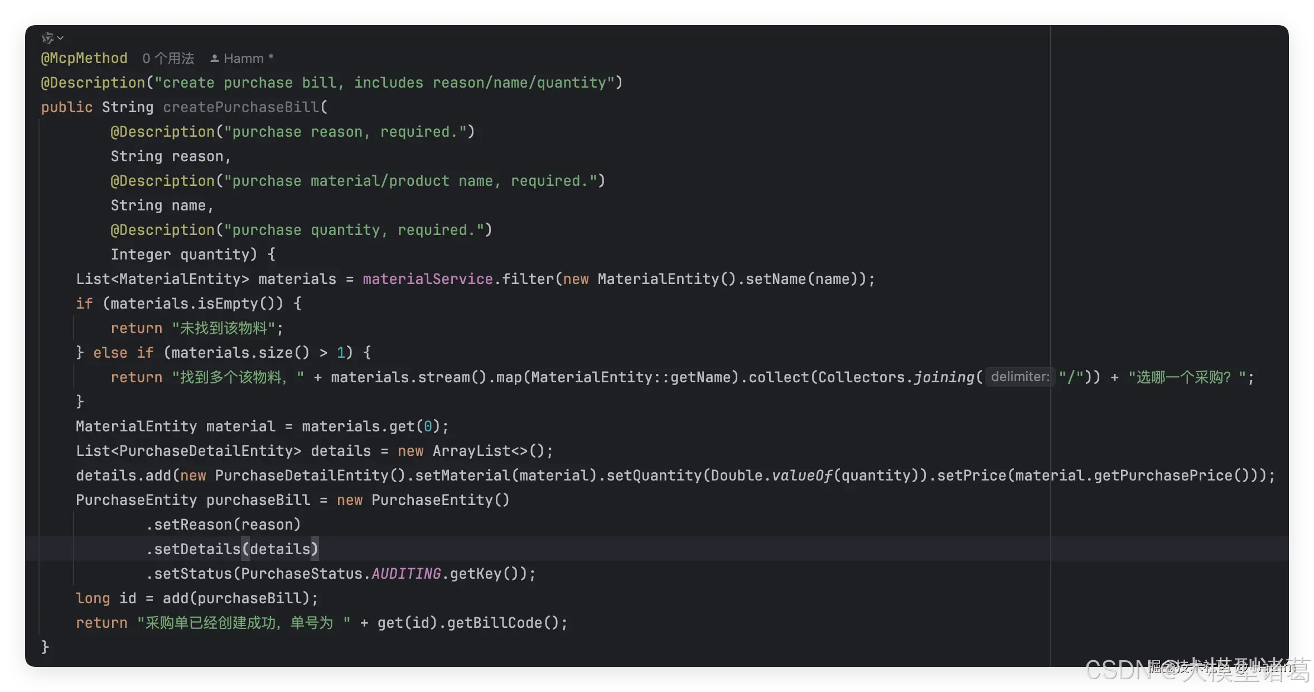Click the @McpMethod annotation

coord(84,58)
